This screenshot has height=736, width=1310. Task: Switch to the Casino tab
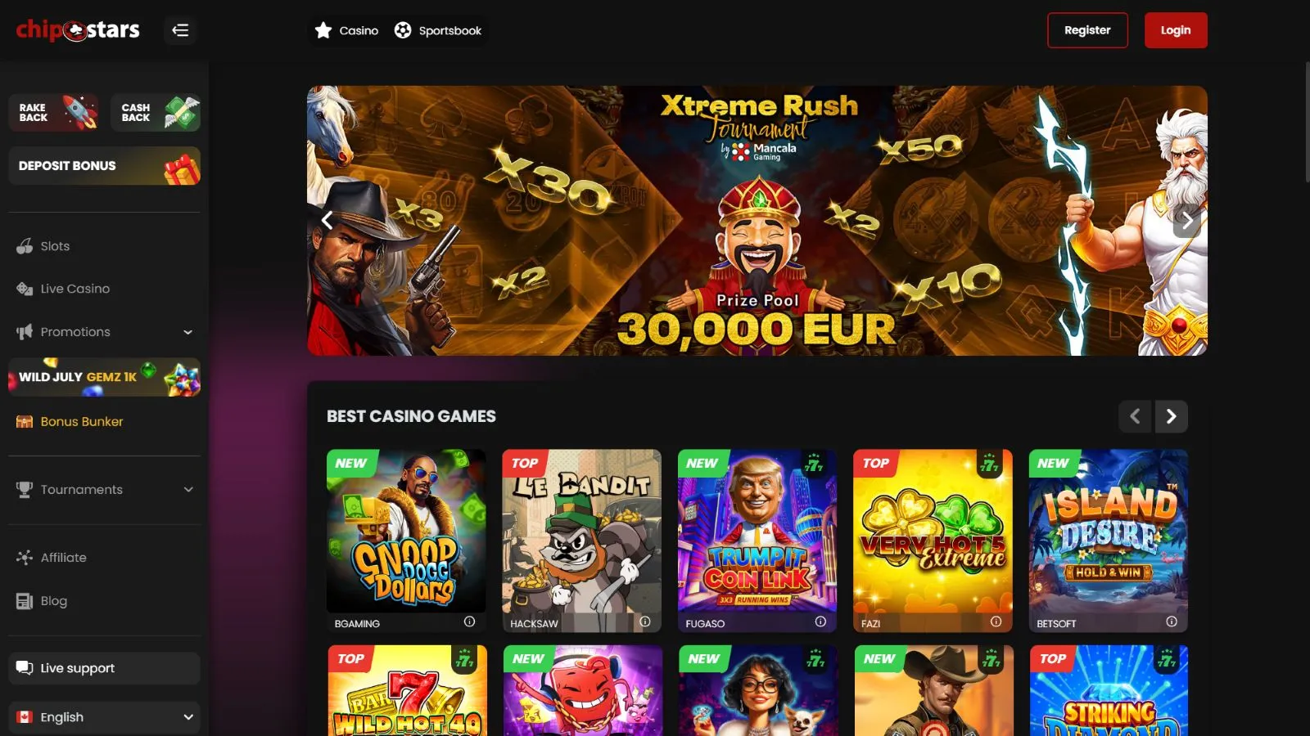tap(346, 30)
